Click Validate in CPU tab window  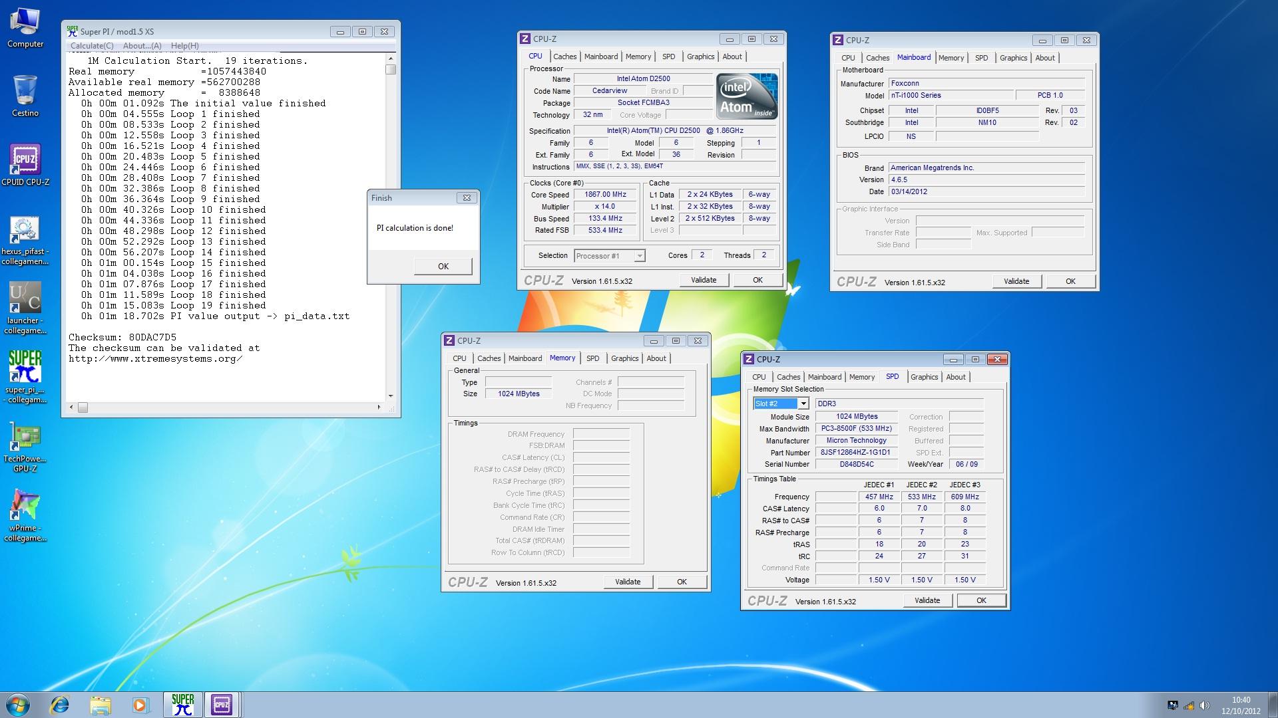(704, 280)
